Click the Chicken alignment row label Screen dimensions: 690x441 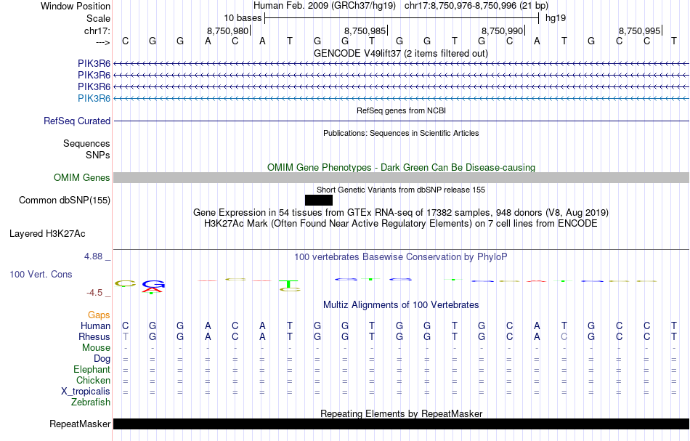[93, 380]
